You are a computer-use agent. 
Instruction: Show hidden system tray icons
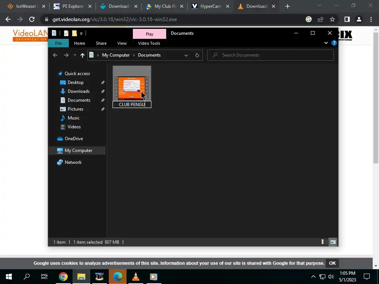pyautogui.click(x=313, y=277)
